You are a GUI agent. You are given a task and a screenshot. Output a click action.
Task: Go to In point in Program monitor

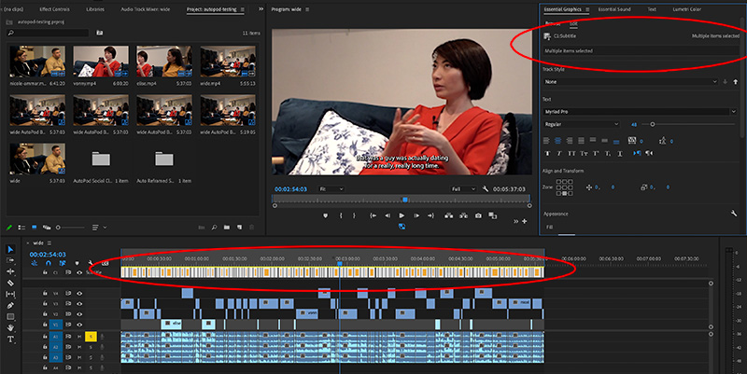pos(373,215)
